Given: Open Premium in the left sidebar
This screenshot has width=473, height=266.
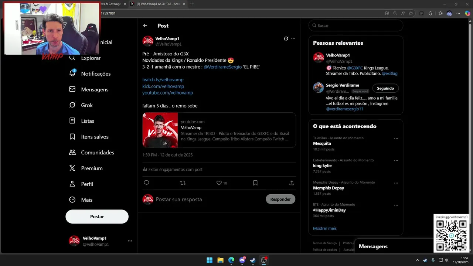Looking at the screenshot, I should pos(86,168).
